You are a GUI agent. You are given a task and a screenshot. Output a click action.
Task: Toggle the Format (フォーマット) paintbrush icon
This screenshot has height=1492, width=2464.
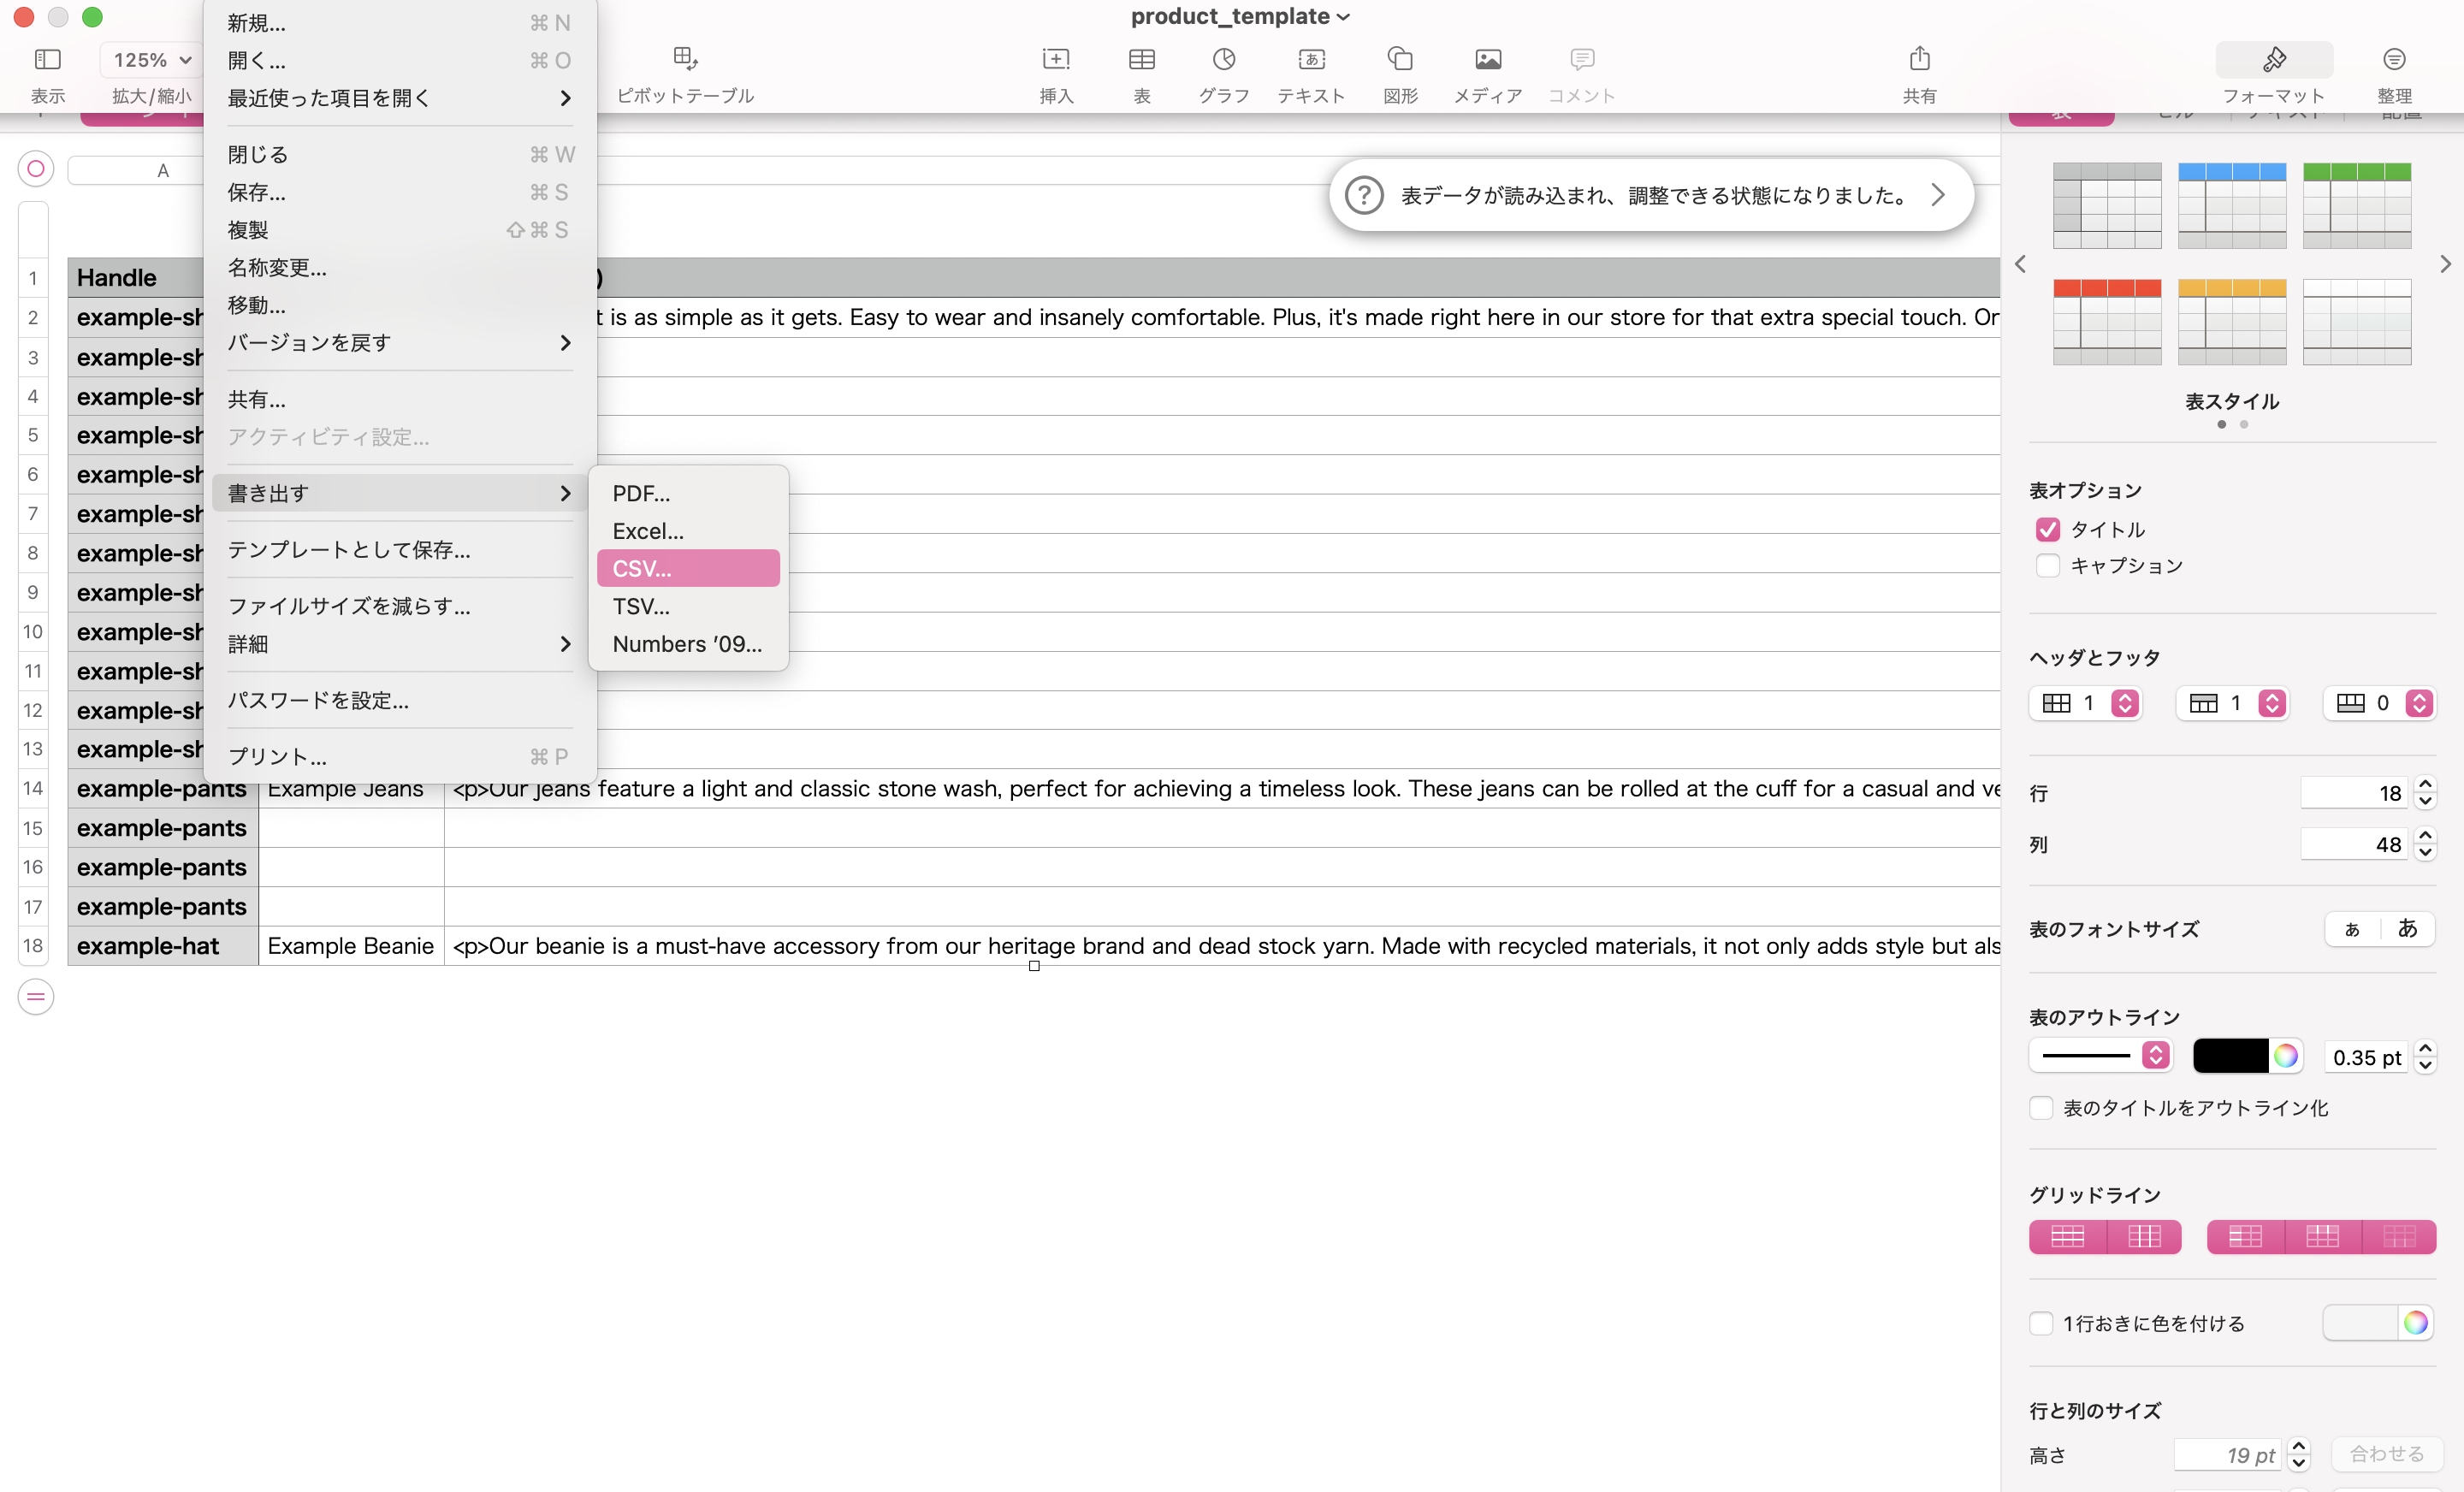[x=2273, y=60]
